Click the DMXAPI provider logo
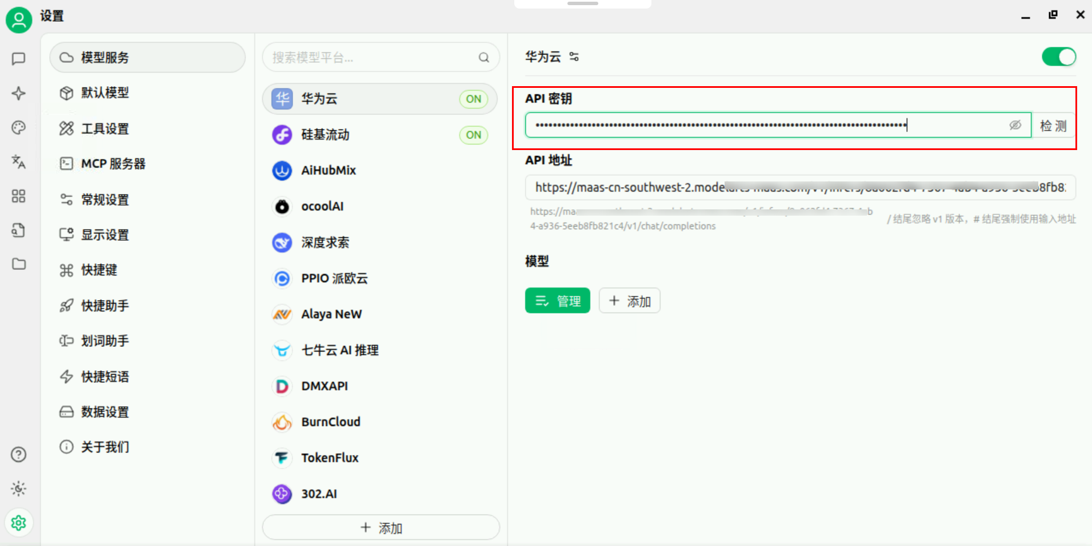 [x=282, y=386]
